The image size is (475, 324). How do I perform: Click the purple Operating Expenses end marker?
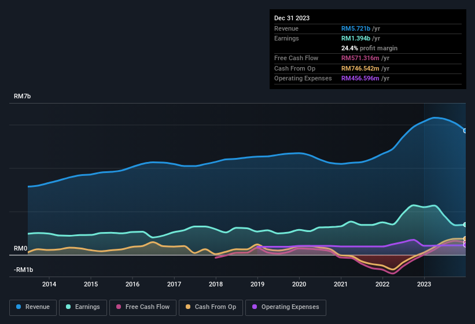point(465,245)
